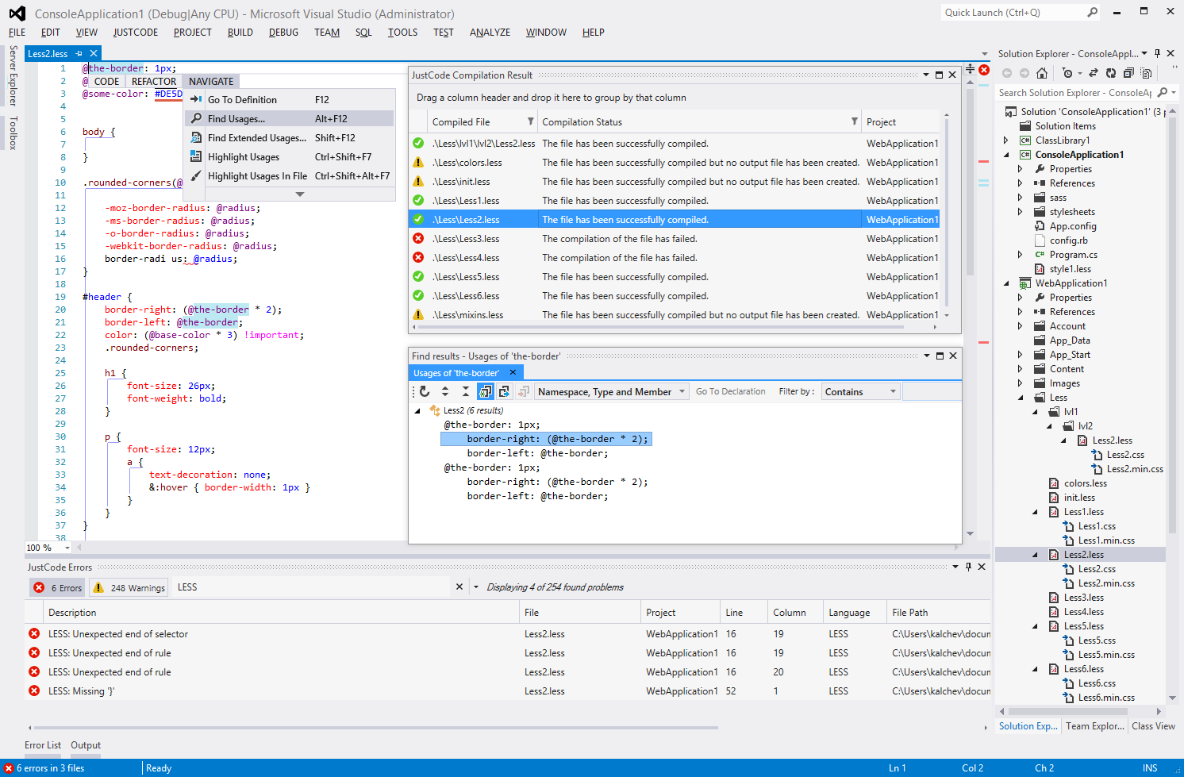1184x777 pixels.
Task: Collapse the Less2 results group
Action: point(418,410)
